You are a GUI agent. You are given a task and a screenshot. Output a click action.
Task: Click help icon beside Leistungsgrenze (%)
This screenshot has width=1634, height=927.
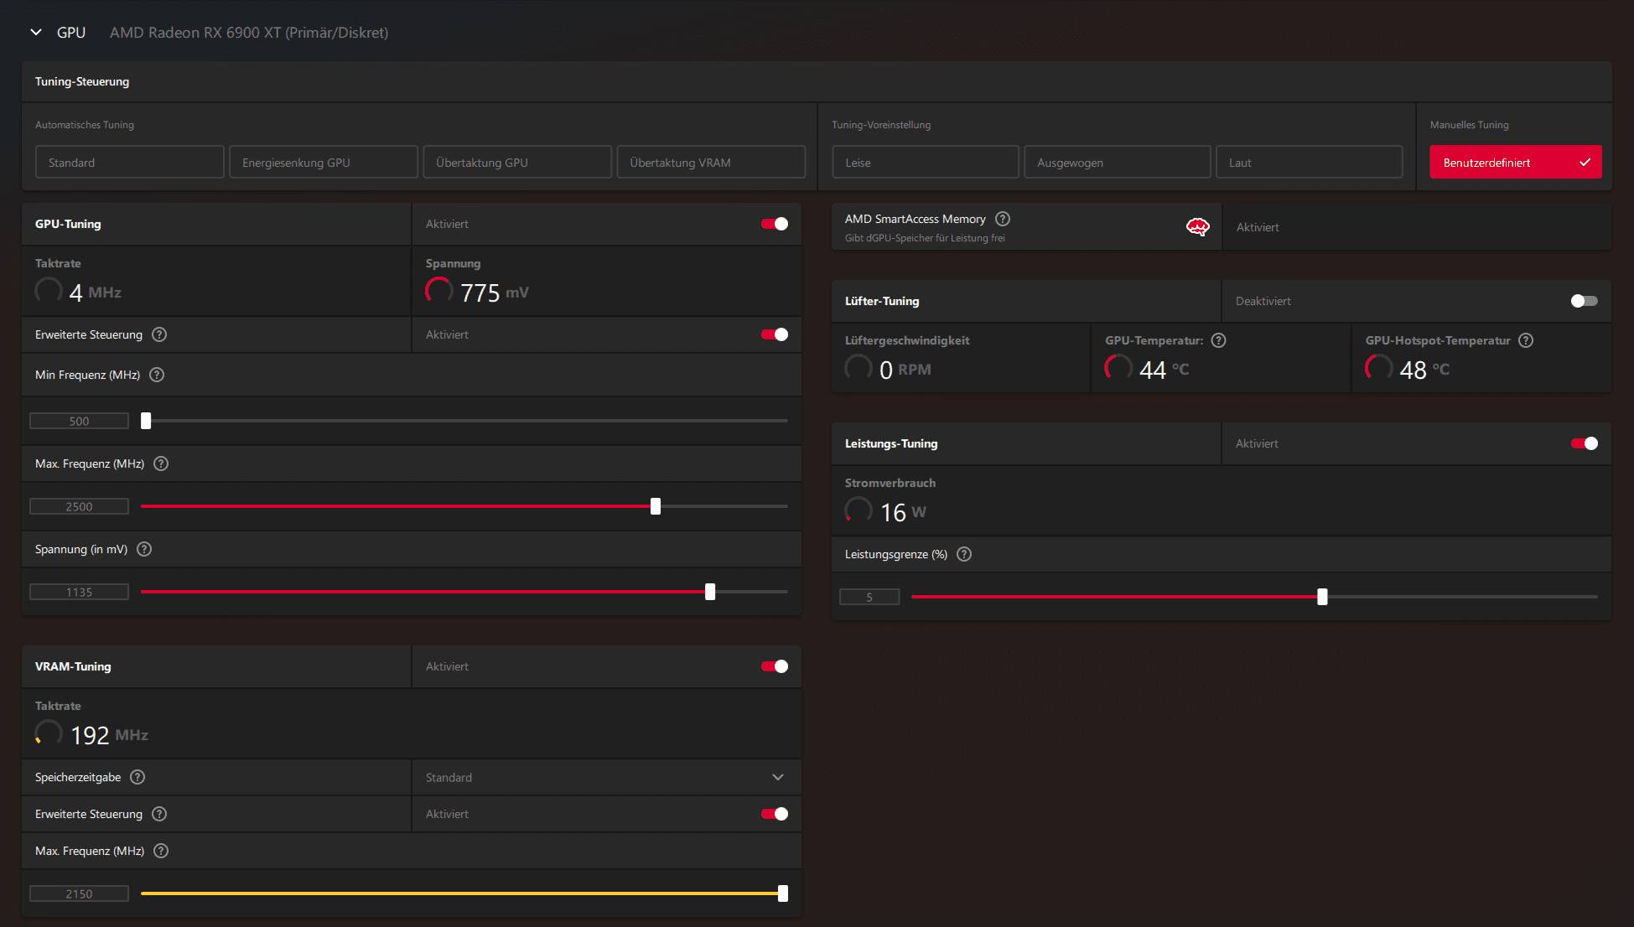pyautogui.click(x=964, y=554)
